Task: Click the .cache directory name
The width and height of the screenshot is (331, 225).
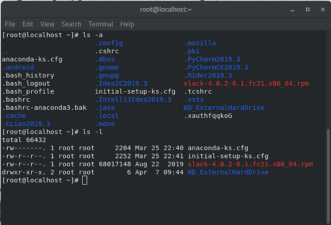Action: pyautogui.click(x=14, y=116)
